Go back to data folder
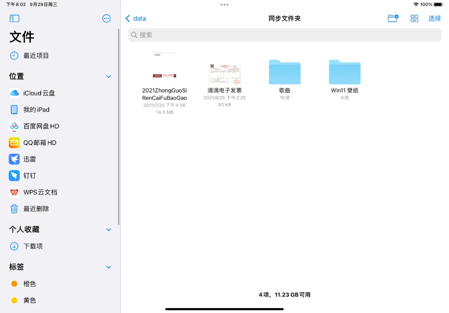Viewport: 449px width, 313px height. [136, 19]
